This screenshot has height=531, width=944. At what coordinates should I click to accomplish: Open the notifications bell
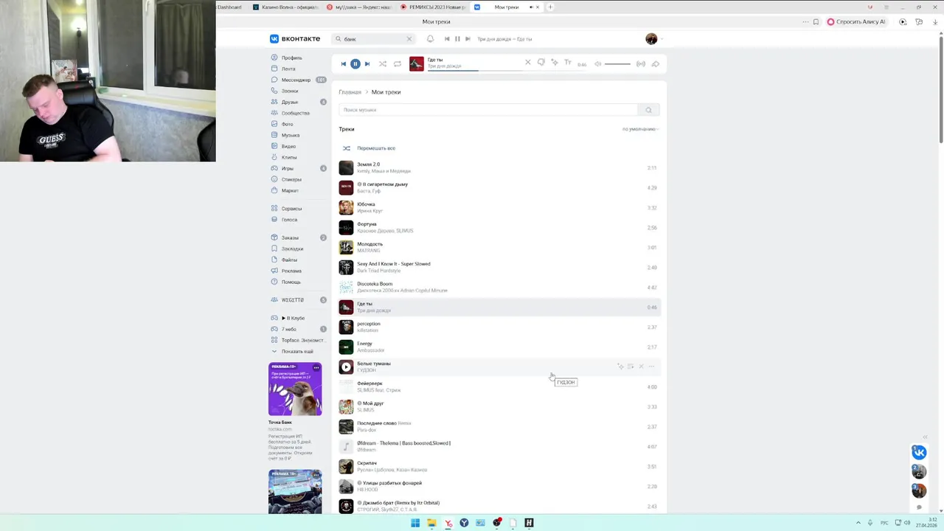click(431, 39)
